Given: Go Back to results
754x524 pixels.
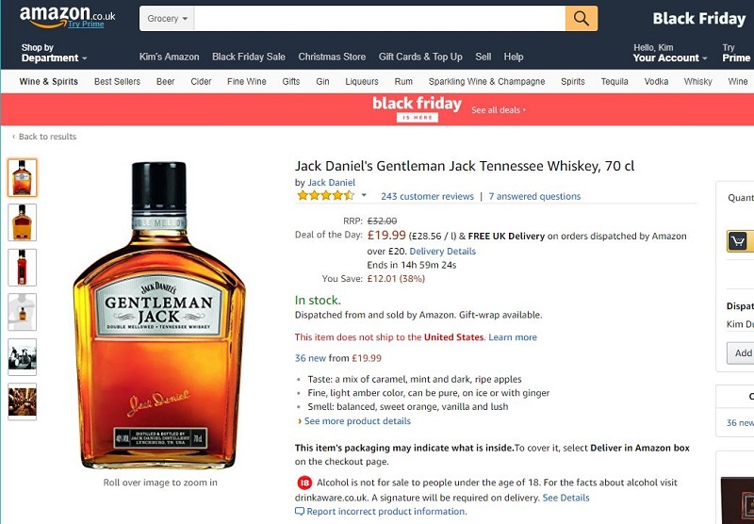Looking at the screenshot, I should pyautogui.click(x=44, y=137).
